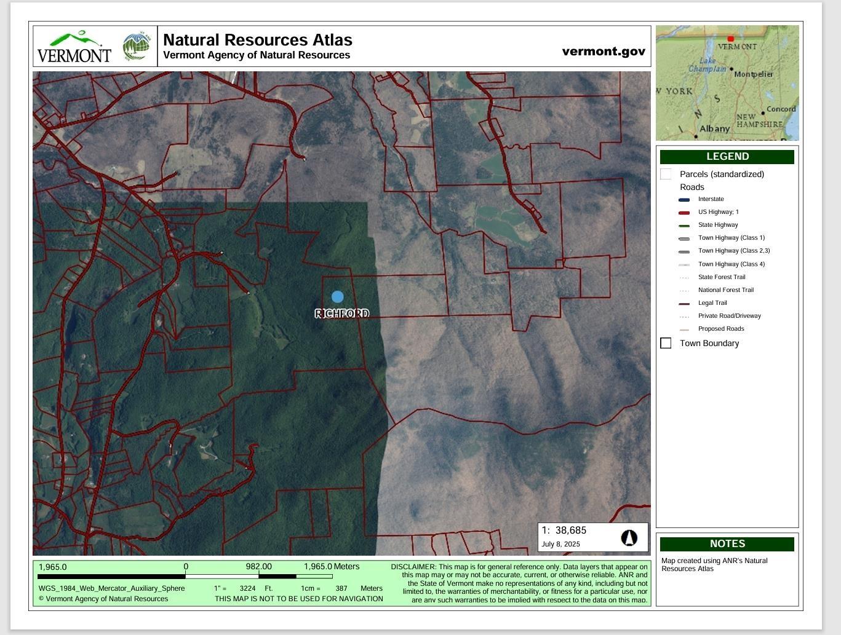Viewport: 841px width, 635px height.
Task: Click the Vermont state logo
Action: (74, 47)
